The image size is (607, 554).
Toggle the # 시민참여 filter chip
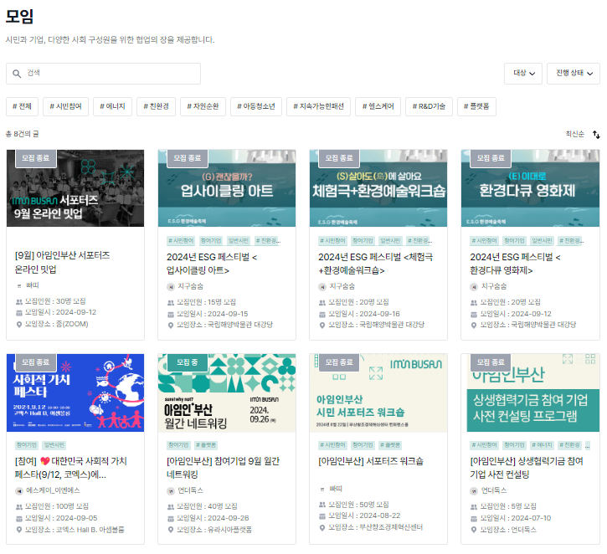click(67, 106)
